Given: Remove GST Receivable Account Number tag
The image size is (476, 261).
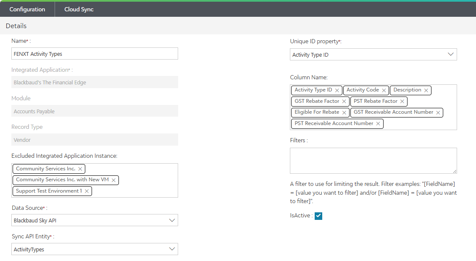Looking at the screenshot, I should click(438, 112).
